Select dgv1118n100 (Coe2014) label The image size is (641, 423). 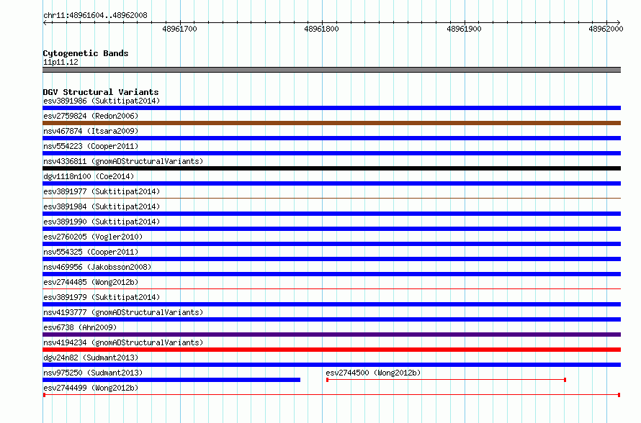pyautogui.click(x=89, y=176)
